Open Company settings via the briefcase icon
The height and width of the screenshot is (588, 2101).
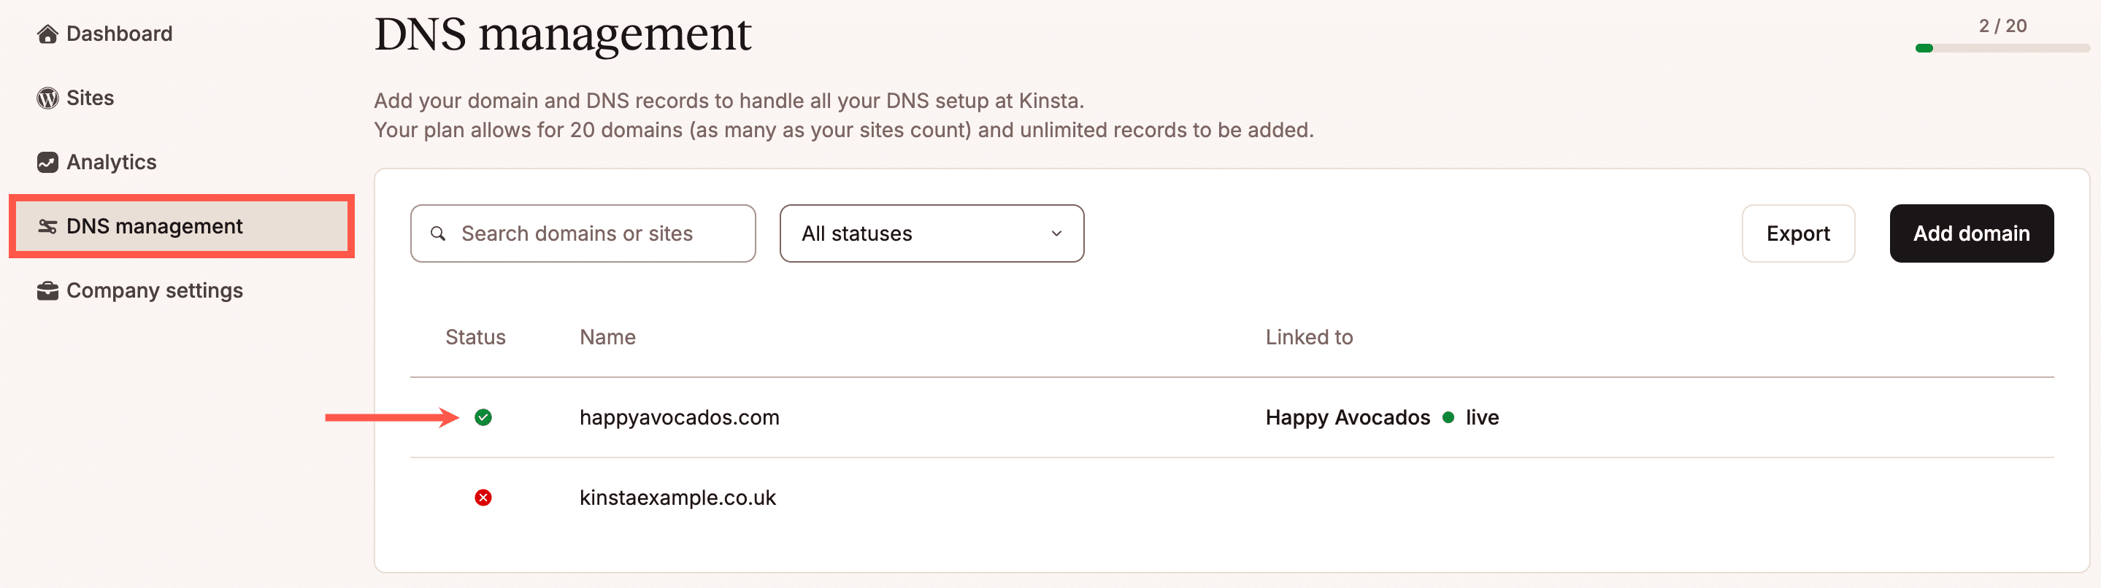click(47, 290)
